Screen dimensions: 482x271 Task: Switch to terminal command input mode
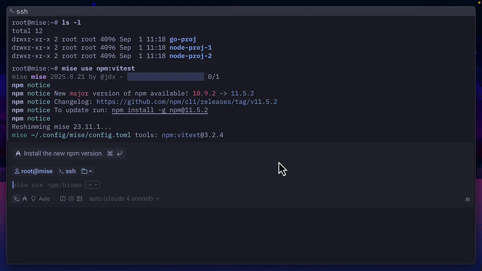coord(17,199)
